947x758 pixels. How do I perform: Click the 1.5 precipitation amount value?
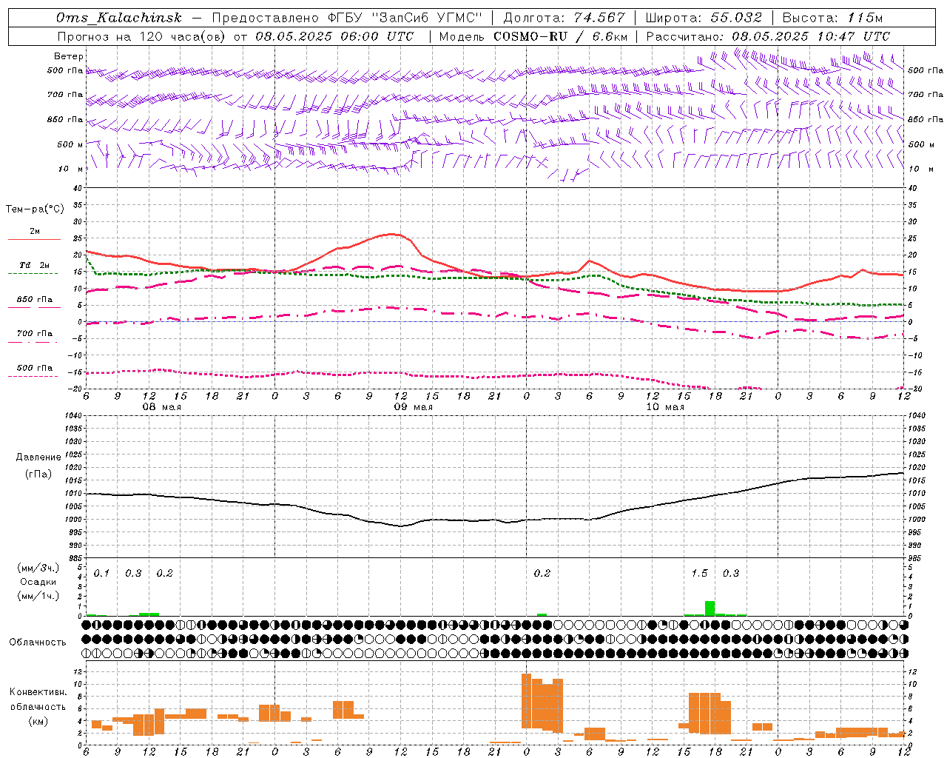[x=699, y=573]
